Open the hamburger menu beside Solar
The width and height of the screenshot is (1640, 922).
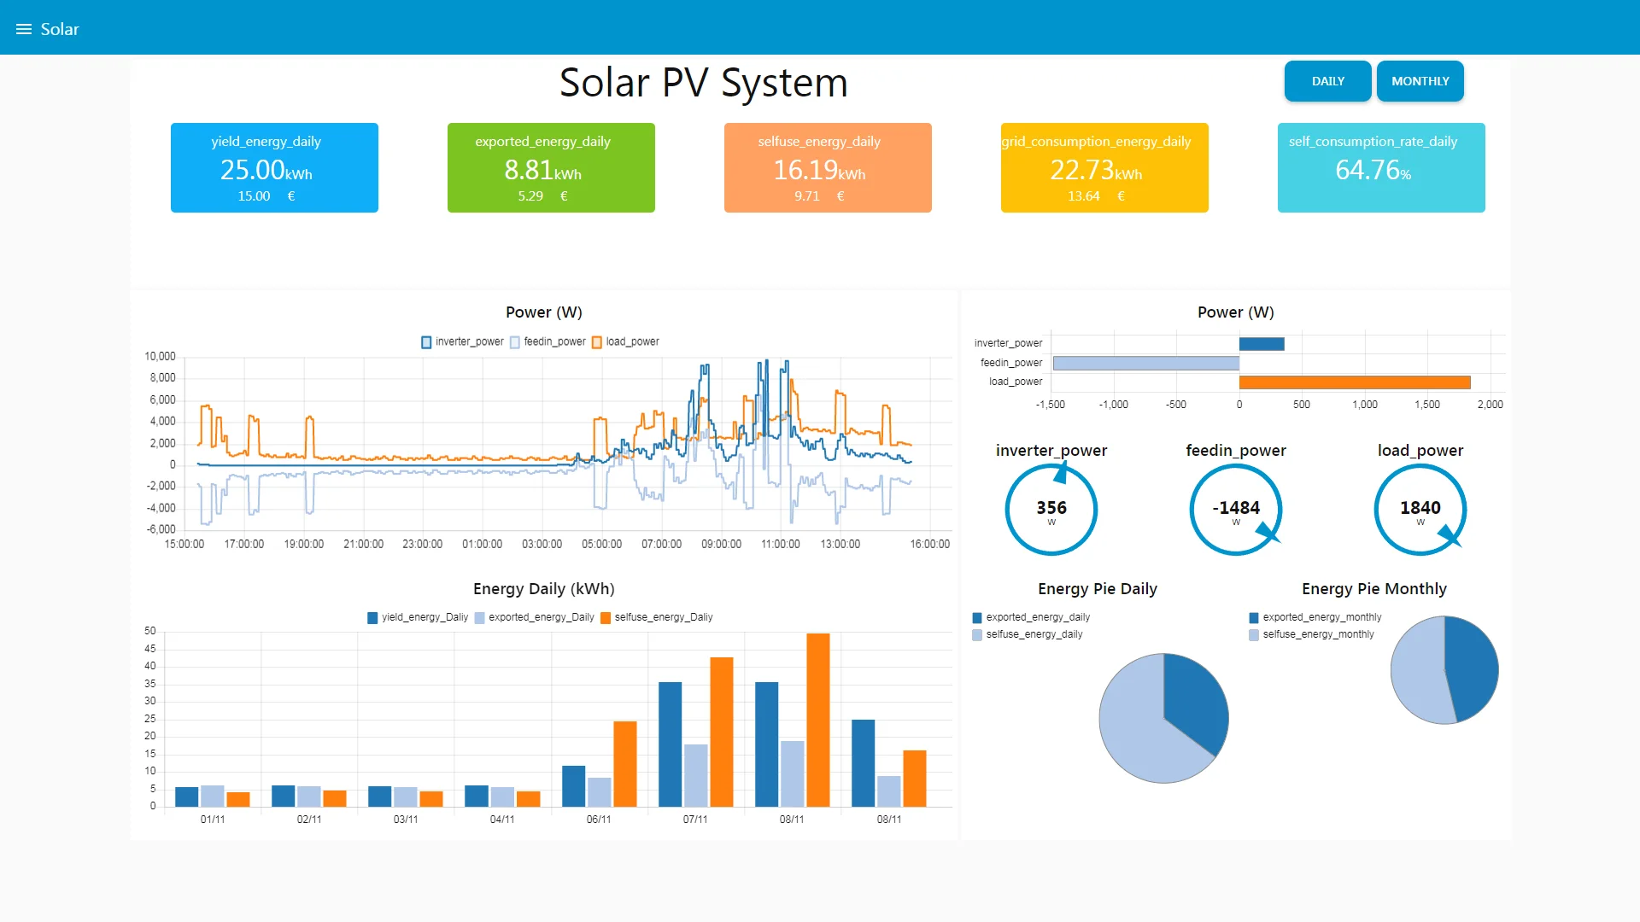click(x=24, y=29)
